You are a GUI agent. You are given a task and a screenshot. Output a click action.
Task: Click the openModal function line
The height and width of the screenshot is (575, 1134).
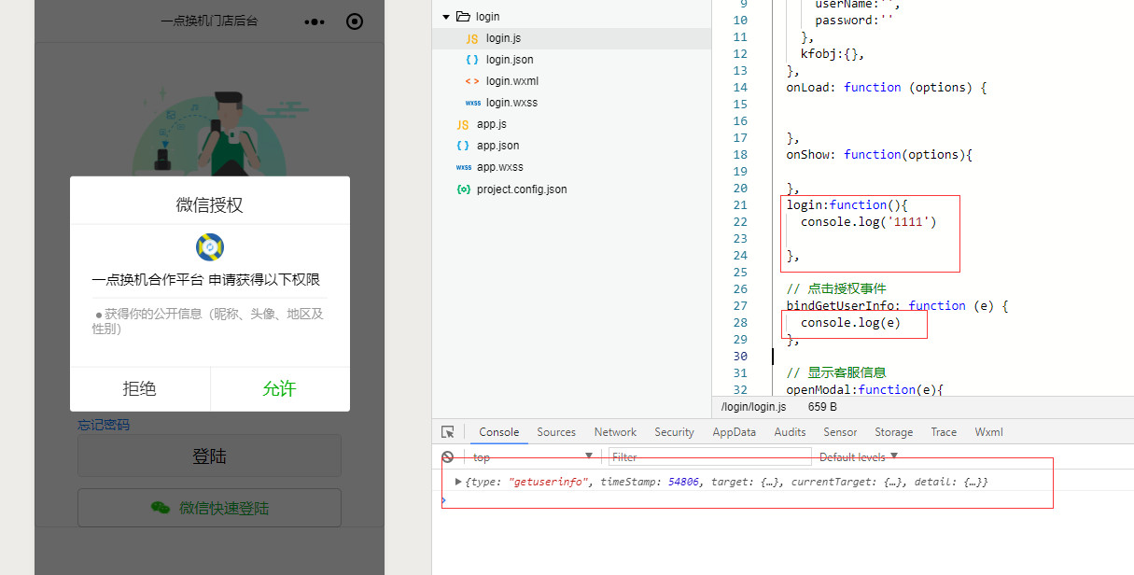[x=865, y=389]
